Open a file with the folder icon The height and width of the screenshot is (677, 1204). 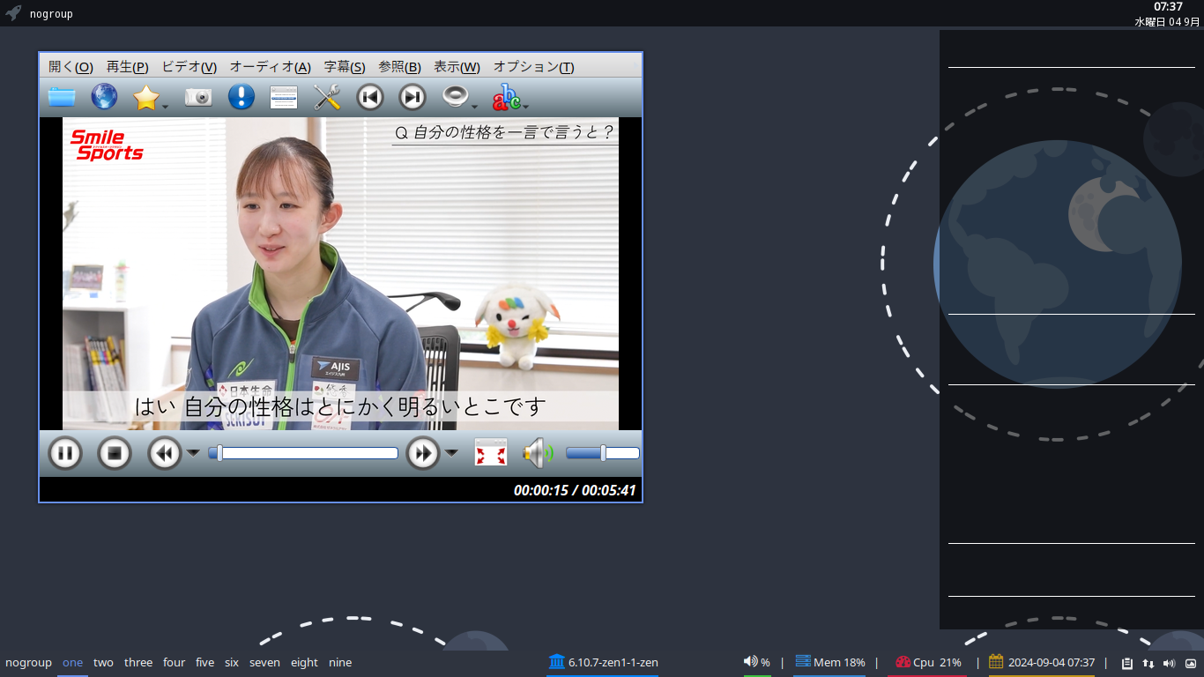(62, 97)
